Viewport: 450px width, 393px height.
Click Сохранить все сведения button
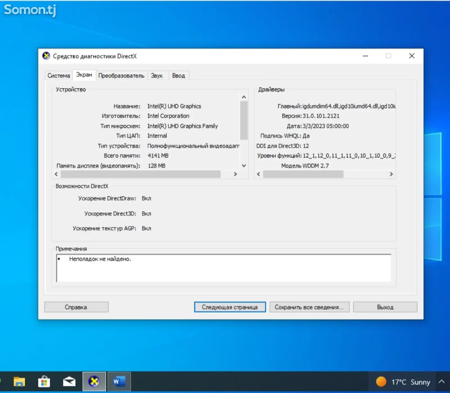(x=309, y=307)
